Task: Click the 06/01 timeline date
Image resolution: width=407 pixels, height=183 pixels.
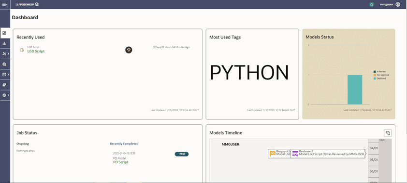Action: coord(373,171)
